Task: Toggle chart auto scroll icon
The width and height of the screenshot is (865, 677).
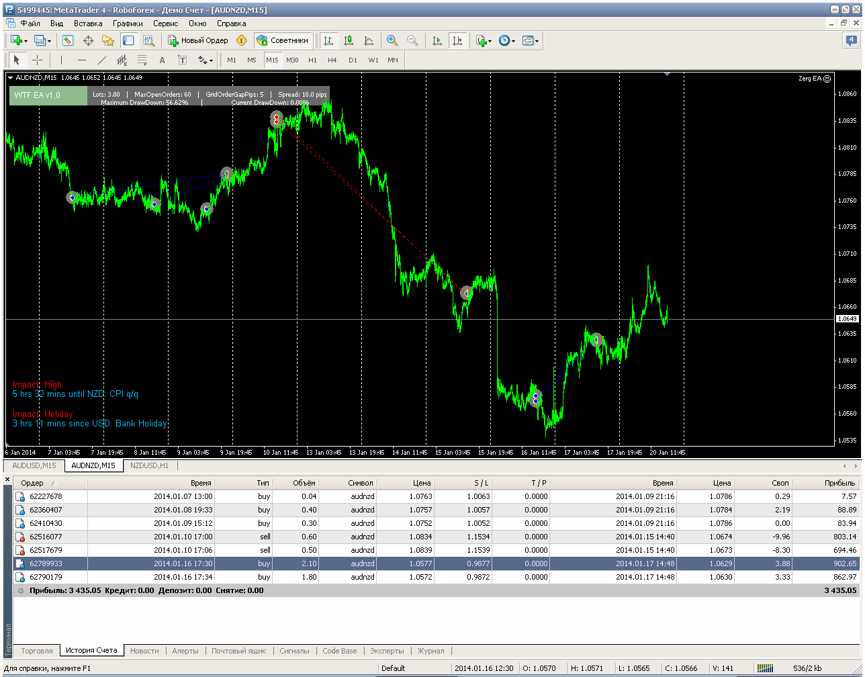Action: pos(437,40)
